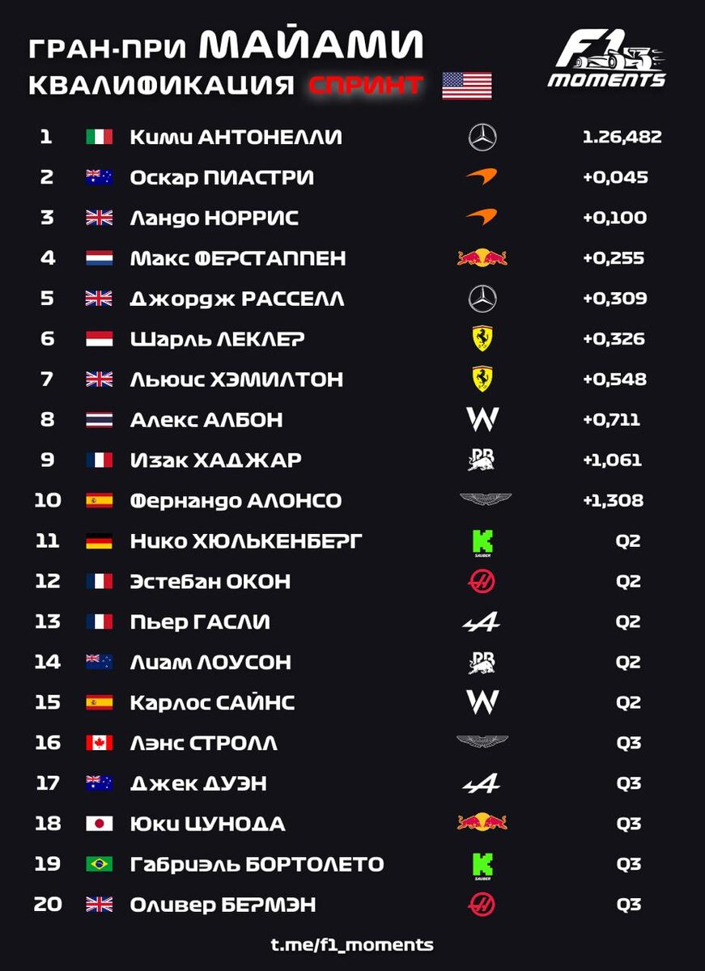Click Williams logo next to Алекс Албон
Image resolution: width=705 pixels, height=971 pixels.
[482, 419]
